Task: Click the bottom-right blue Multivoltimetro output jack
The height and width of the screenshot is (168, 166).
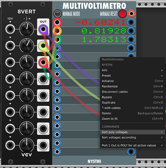Action: tap(131, 152)
